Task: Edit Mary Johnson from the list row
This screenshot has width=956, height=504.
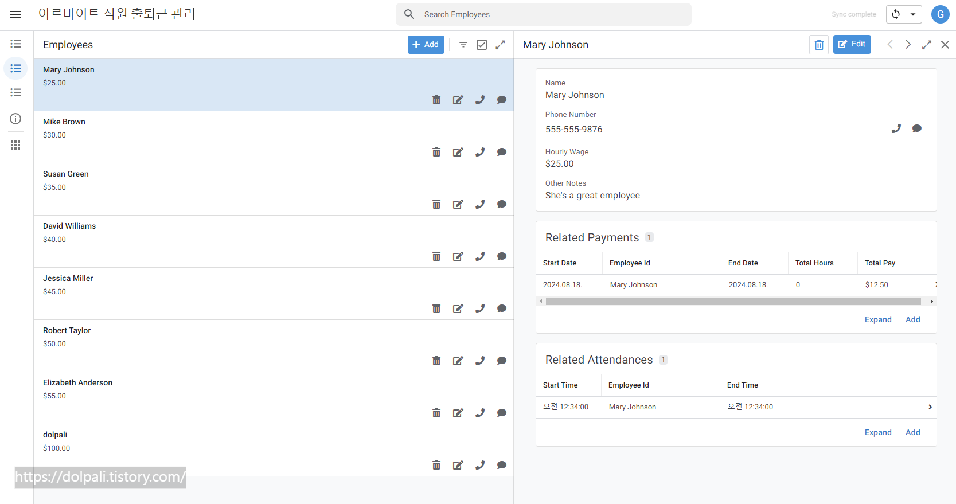Action: click(x=458, y=100)
